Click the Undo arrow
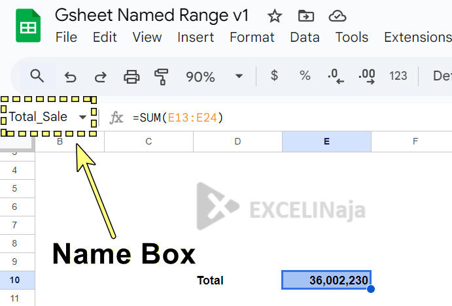 tap(70, 77)
